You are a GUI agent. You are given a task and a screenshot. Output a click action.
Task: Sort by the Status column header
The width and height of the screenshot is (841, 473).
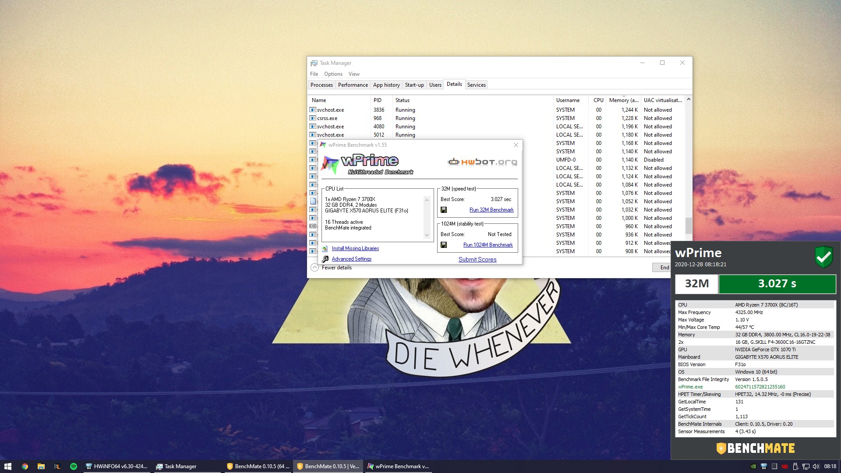[473, 100]
